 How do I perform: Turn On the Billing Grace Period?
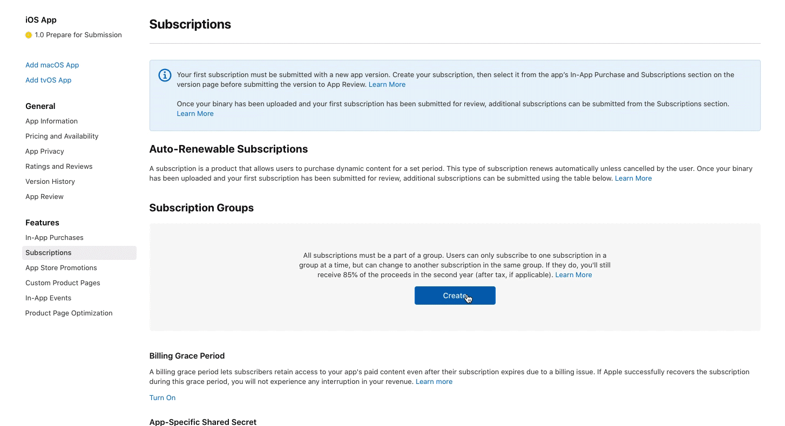[163, 398]
